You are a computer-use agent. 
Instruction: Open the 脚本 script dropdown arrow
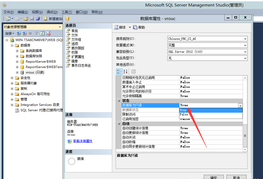coord(130,27)
